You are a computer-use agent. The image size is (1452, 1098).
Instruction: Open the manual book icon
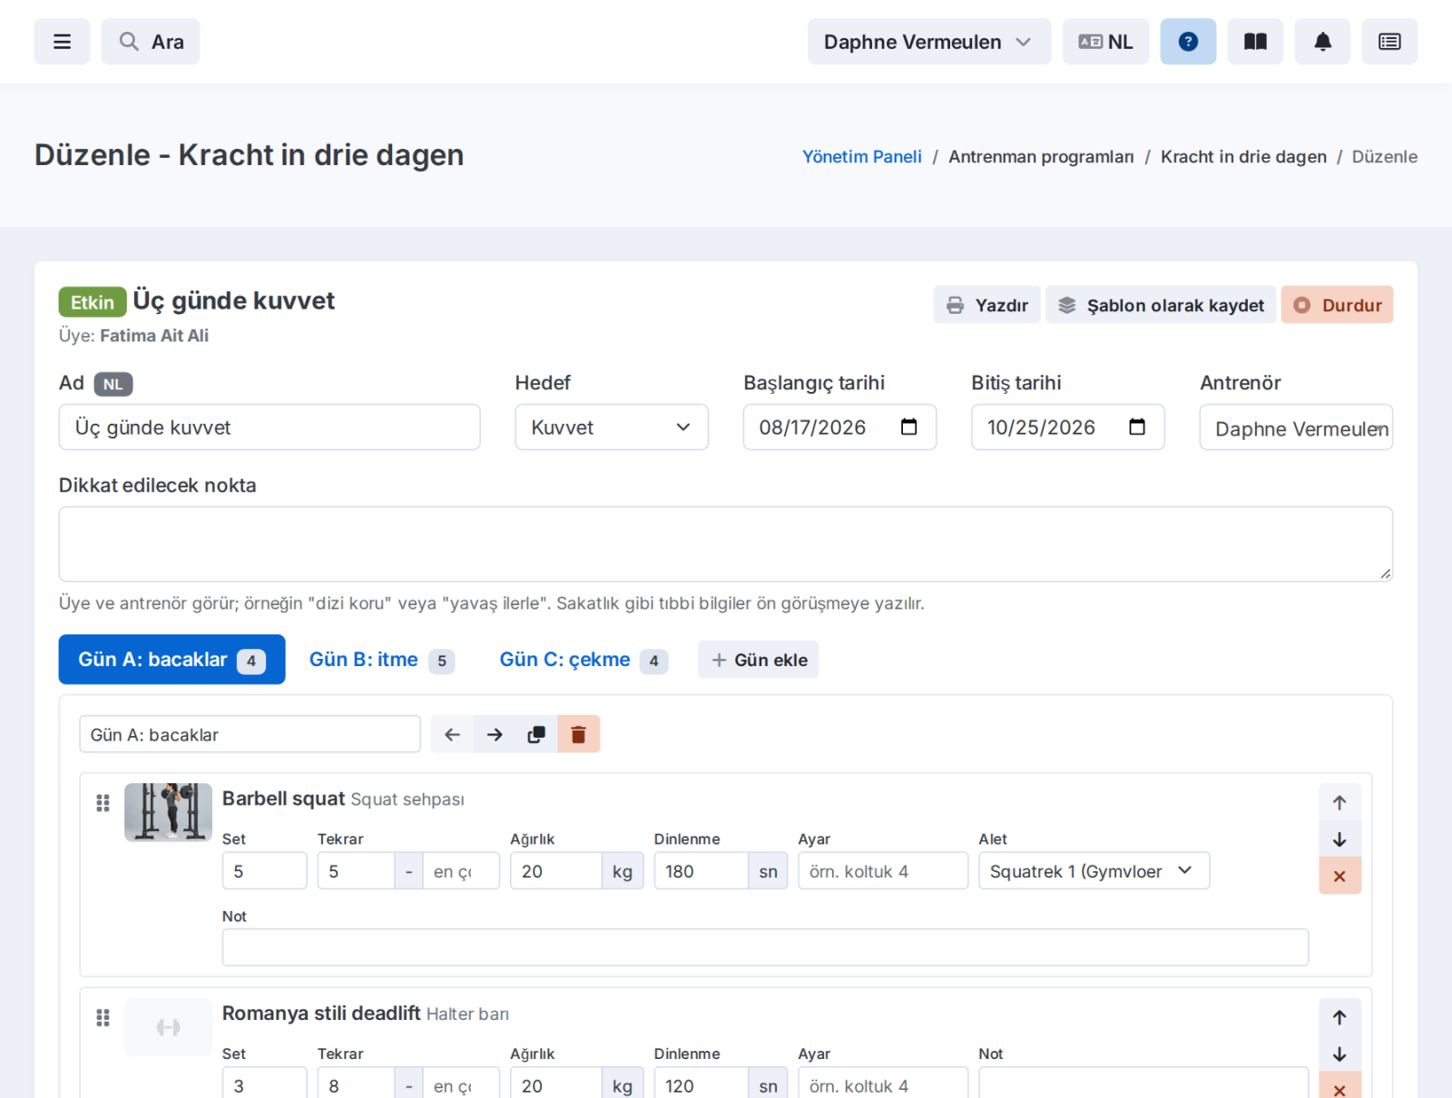(x=1255, y=42)
